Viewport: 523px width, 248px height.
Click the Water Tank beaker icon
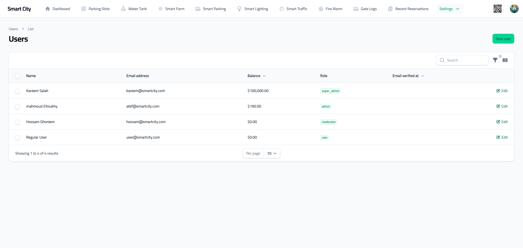[123, 9]
